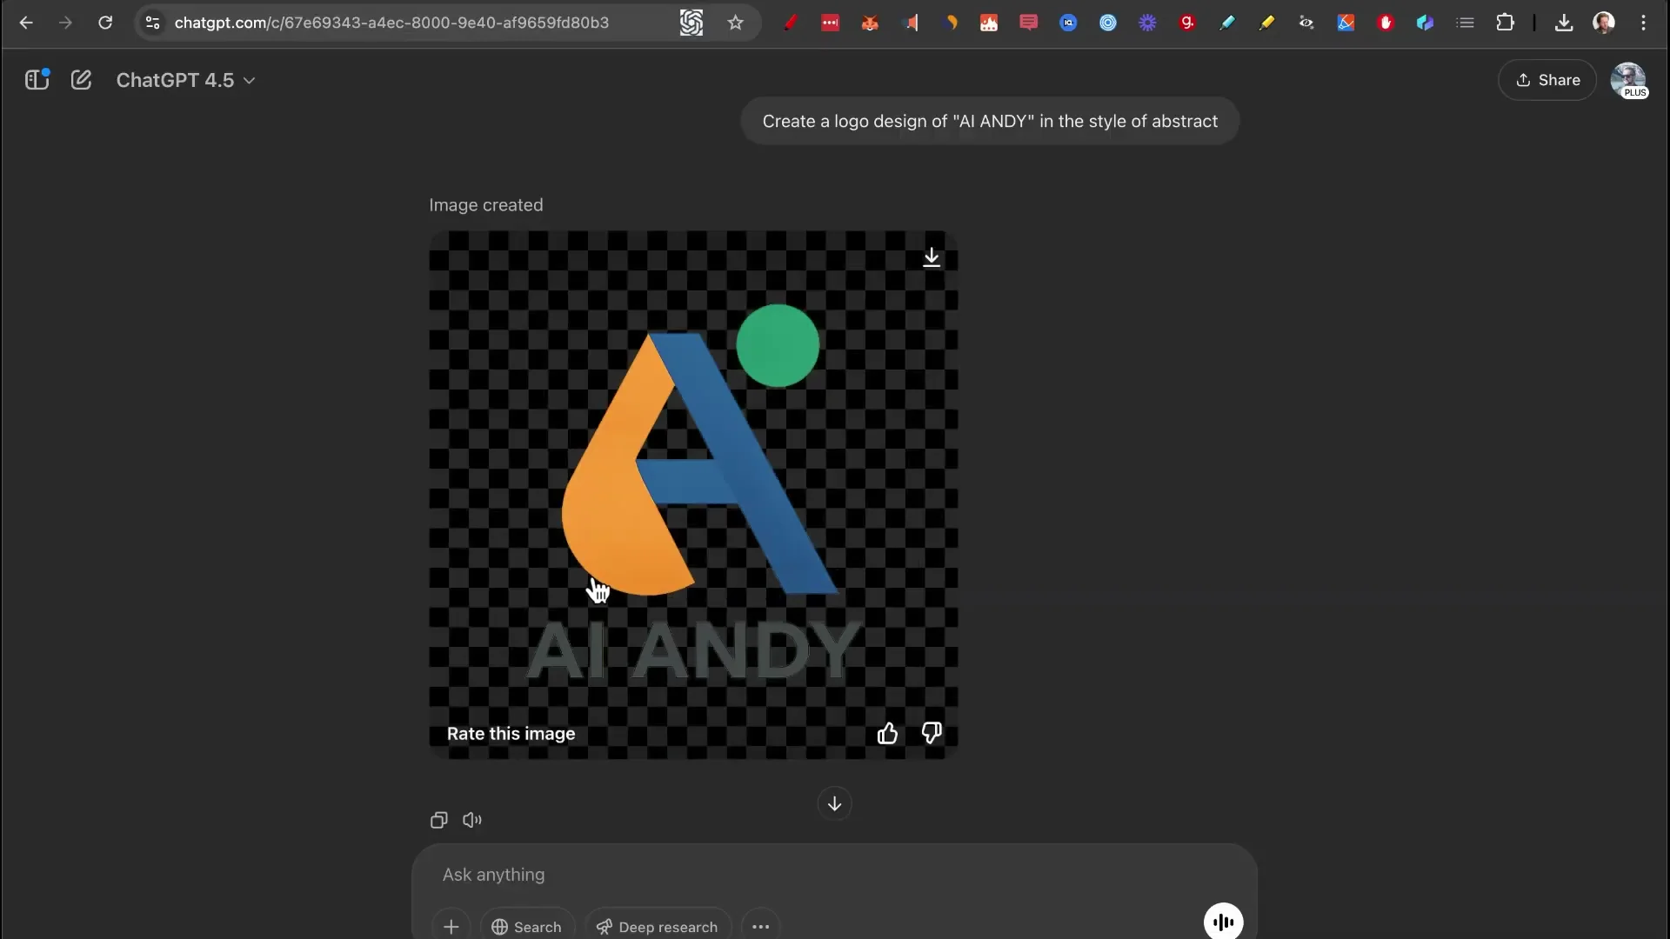The width and height of the screenshot is (1670, 939).
Task: Activate voice mode in the composer
Action: point(1222,921)
